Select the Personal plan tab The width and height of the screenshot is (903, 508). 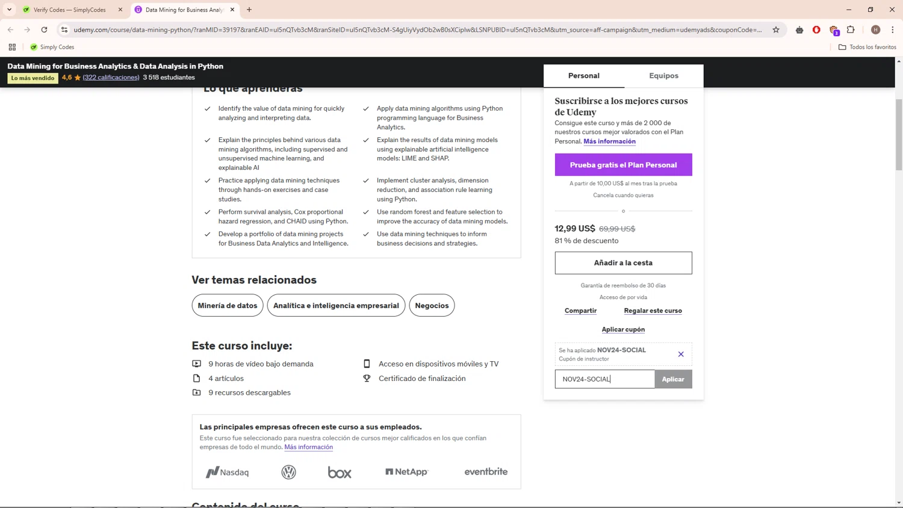(x=584, y=76)
